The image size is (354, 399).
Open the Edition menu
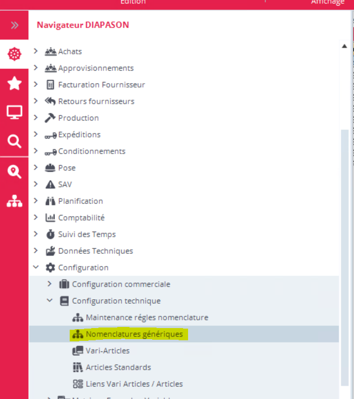click(x=133, y=2)
